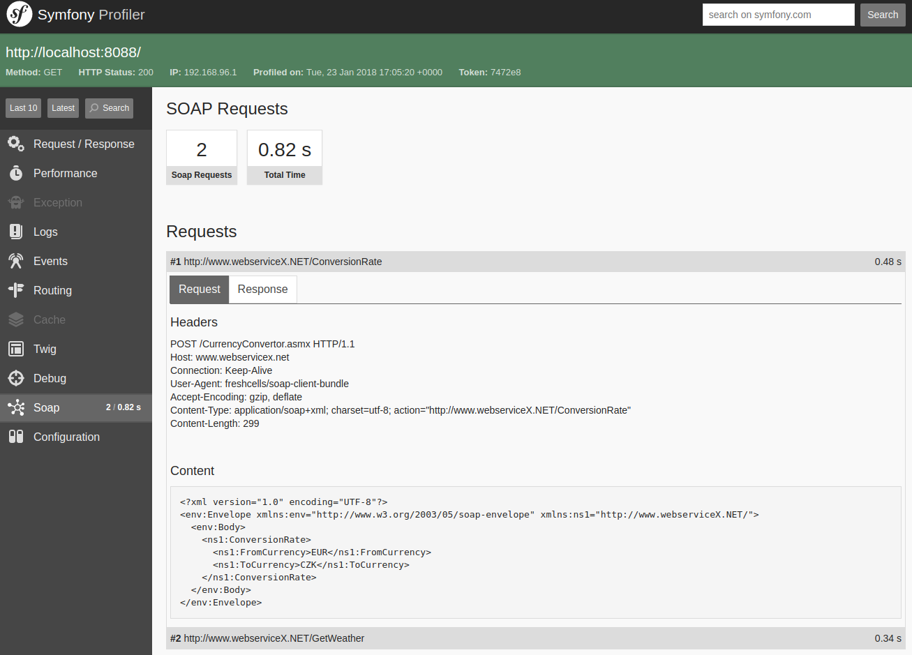Image resolution: width=912 pixels, height=655 pixels.
Task: Click the Performance stopwatch icon
Action: [16, 173]
